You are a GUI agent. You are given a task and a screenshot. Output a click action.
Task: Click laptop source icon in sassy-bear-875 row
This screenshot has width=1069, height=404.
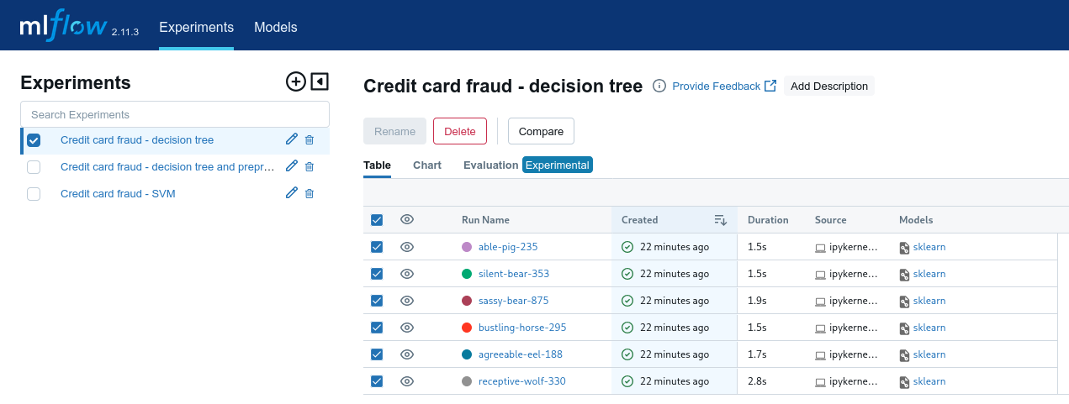click(x=820, y=302)
